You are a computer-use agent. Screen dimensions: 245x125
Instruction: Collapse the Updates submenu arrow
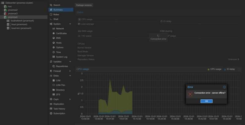(70, 61)
